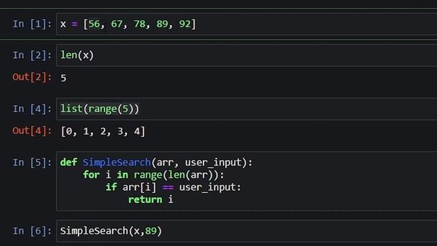Click the output list [0, 1, 2, 3, 4]
437x246 pixels.
pyautogui.click(x=103, y=131)
